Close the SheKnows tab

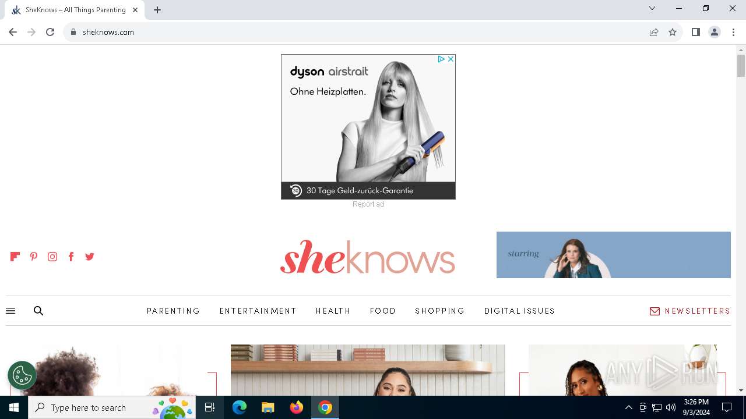pyautogui.click(x=135, y=10)
